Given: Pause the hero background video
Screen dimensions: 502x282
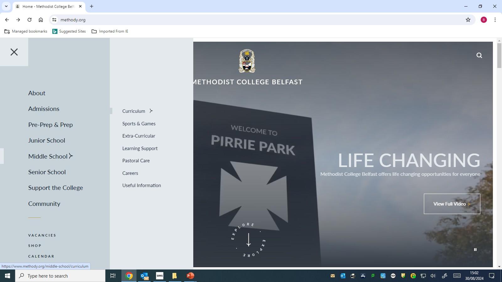Looking at the screenshot, I should [x=475, y=250].
